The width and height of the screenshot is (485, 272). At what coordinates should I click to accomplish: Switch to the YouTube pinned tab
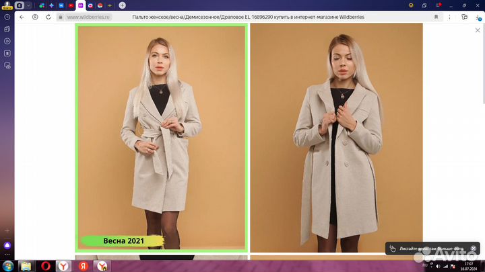coord(71,5)
